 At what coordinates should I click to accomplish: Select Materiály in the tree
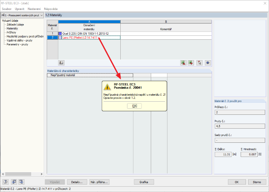[12, 28]
